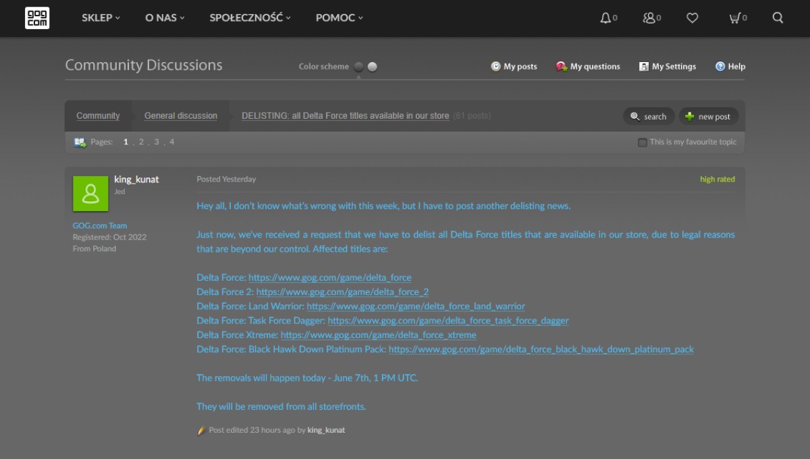Click king_kunat's green avatar

tap(90, 194)
